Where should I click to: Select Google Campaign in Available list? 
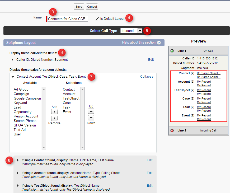27,98
